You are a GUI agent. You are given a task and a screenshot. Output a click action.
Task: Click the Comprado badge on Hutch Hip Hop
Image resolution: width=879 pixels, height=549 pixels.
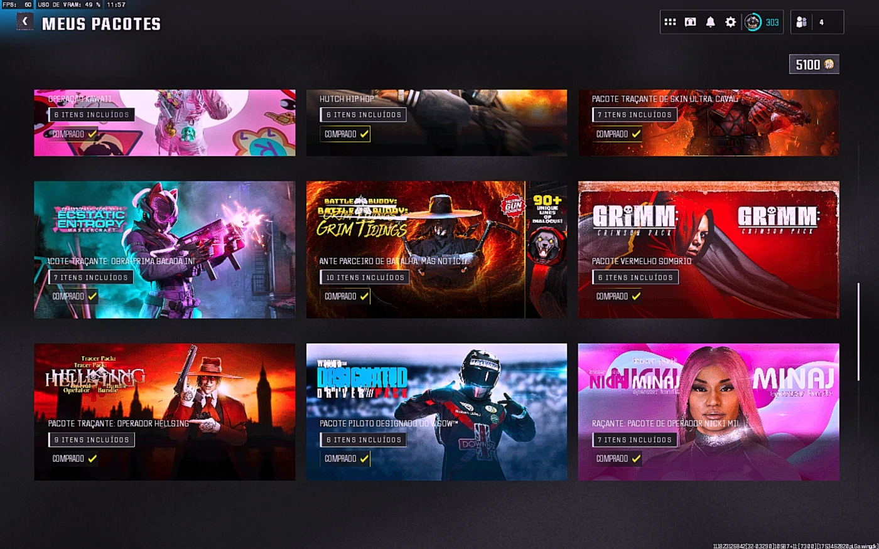point(345,134)
